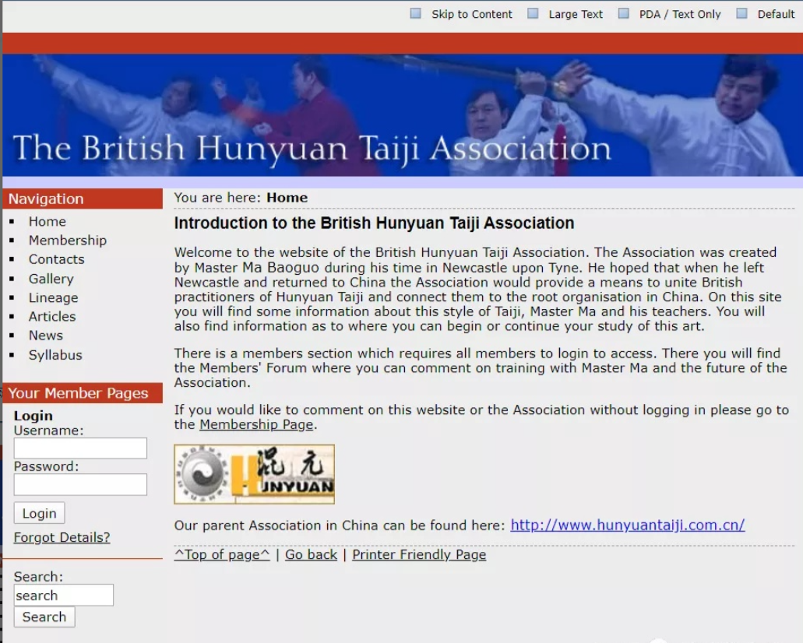Go to the News page
The image size is (803, 643).
click(x=46, y=336)
